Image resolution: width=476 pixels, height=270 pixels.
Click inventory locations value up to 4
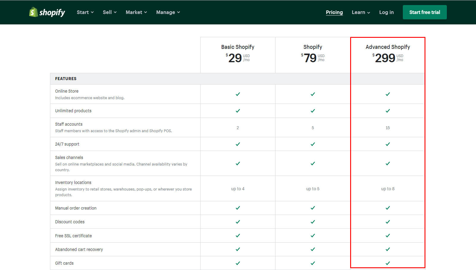(x=238, y=189)
